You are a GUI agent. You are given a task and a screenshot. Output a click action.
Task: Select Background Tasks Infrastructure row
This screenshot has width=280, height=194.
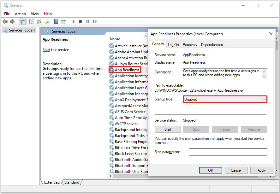128,135
